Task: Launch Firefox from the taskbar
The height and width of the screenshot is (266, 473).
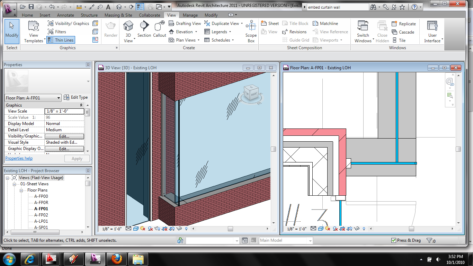Action: (x=116, y=259)
